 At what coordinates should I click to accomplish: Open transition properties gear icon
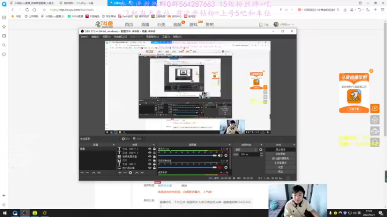(x=261, y=149)
